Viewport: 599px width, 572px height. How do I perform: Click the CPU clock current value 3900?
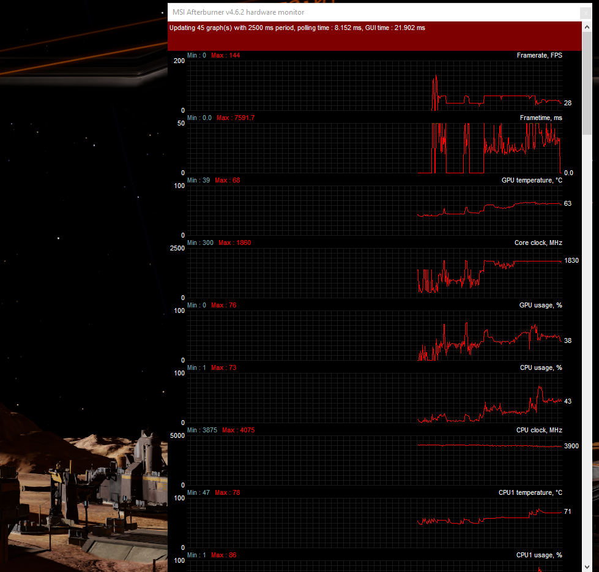[571, 446]
